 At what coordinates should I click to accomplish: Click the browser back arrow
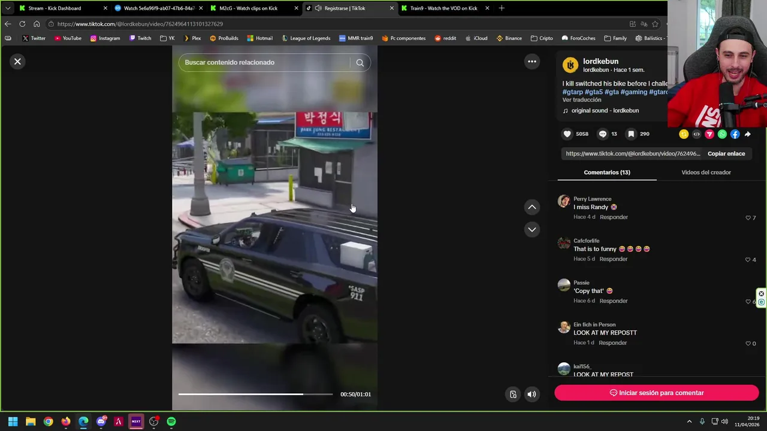coord(7,24)
